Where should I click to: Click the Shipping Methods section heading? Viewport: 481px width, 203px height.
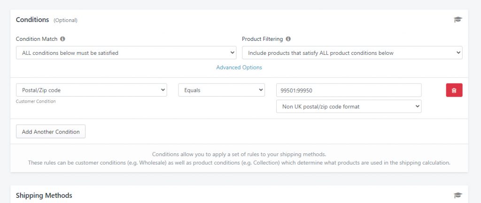tap(44, 195)
